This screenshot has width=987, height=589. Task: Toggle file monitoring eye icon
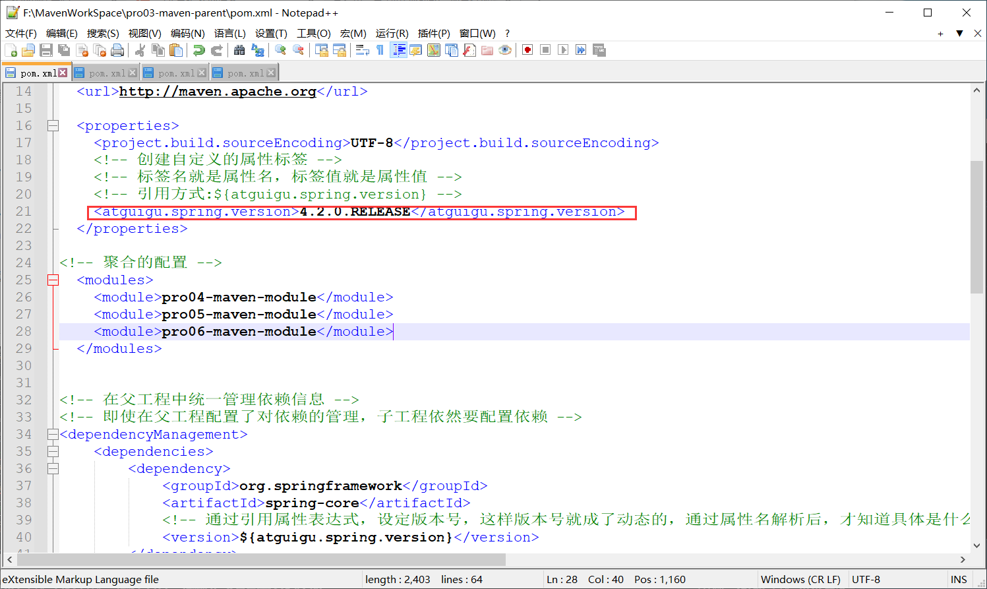tap(505, 50)
